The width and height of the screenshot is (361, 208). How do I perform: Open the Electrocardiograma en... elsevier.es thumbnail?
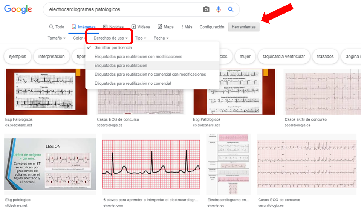(x=228, y=164)
